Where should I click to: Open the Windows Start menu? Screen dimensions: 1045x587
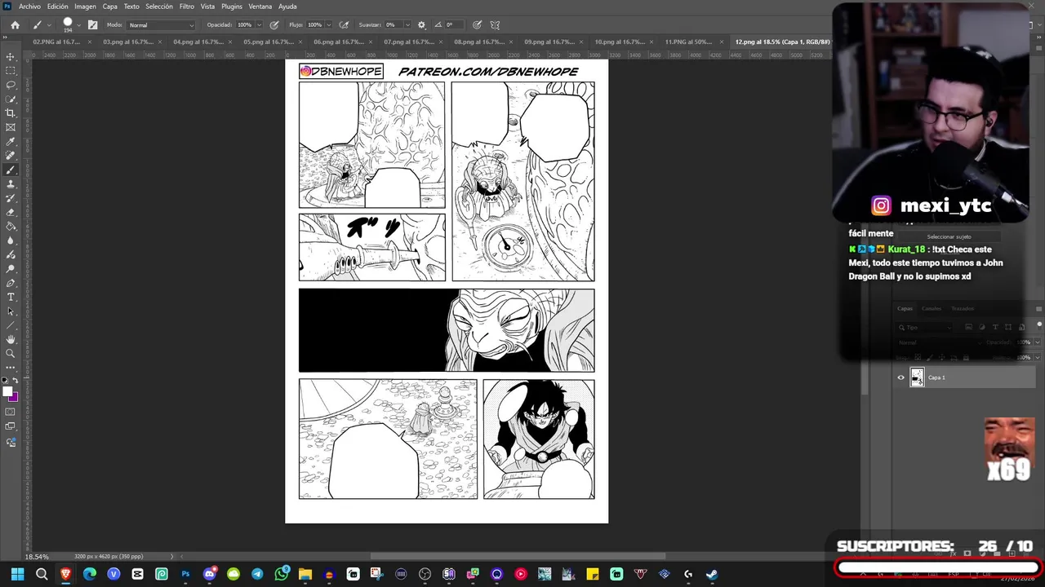pos(18,574)
